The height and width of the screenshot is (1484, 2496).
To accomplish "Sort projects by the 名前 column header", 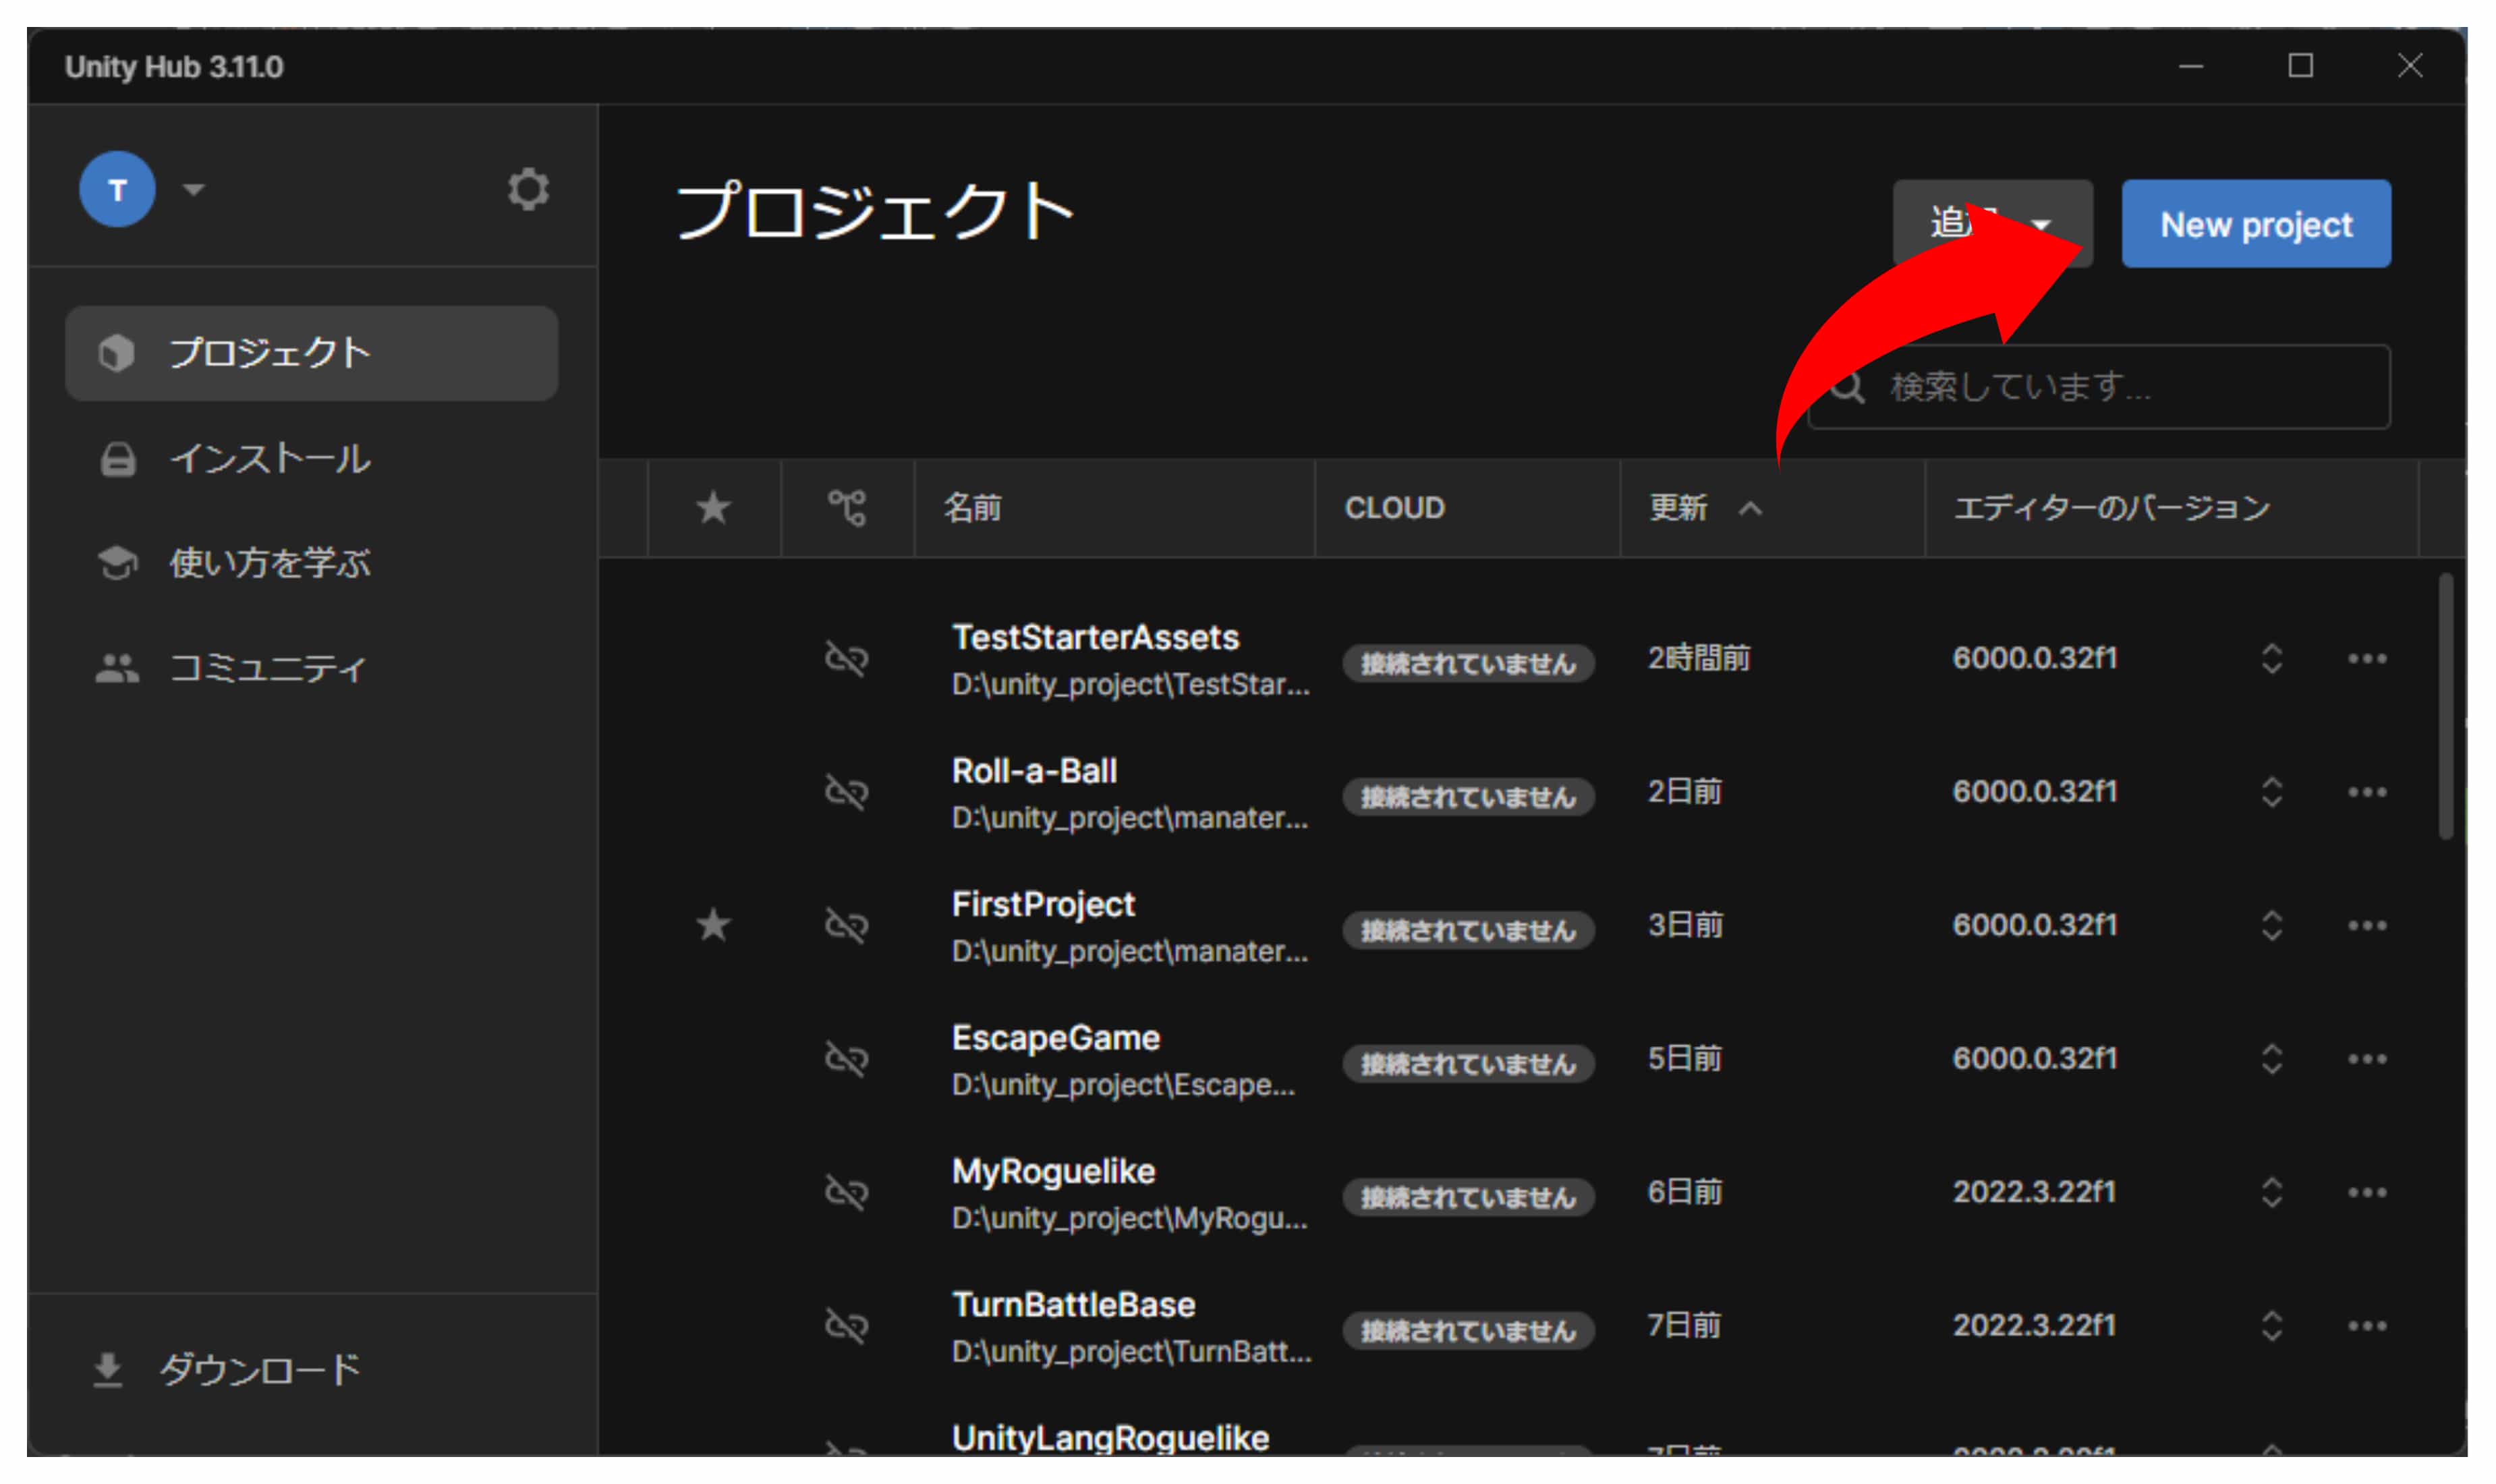I will (x=973, y=508).
